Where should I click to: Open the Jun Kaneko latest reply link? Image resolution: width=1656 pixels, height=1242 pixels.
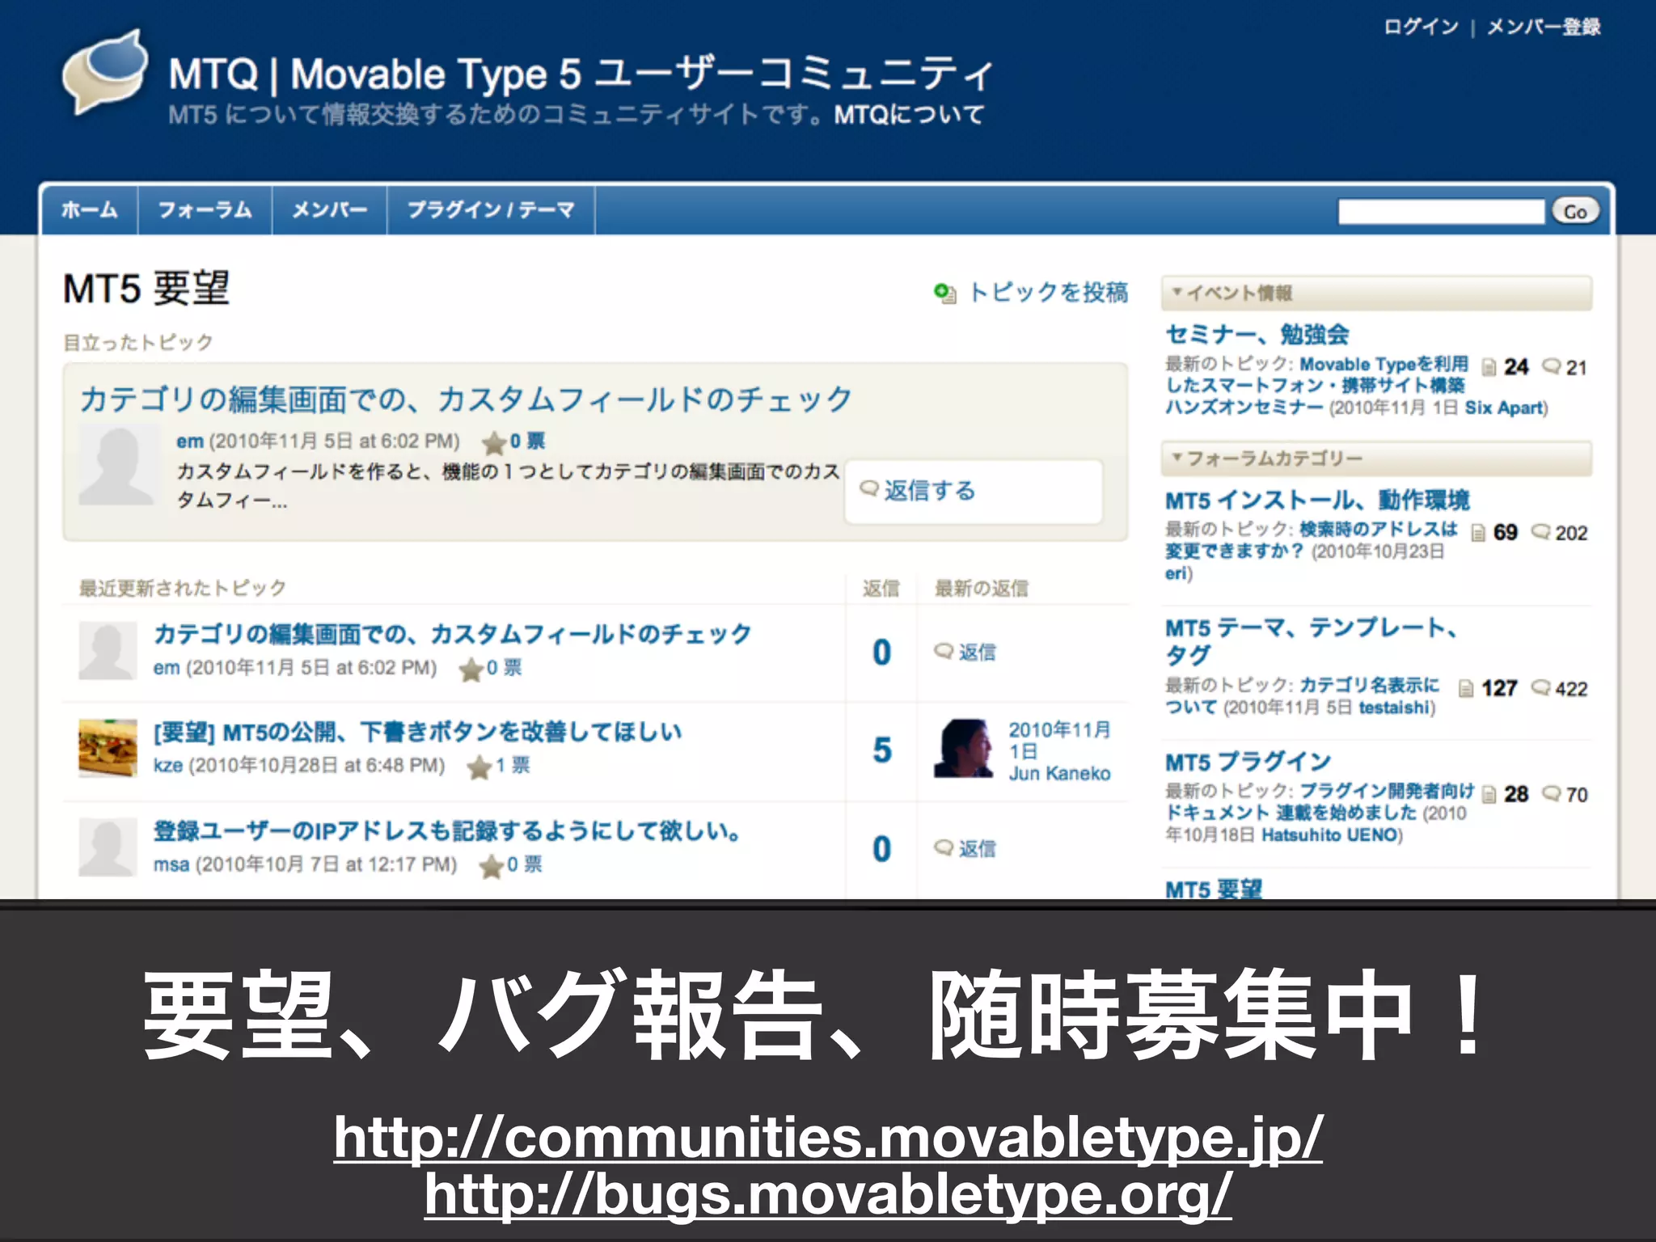[x=1059, y=774]
